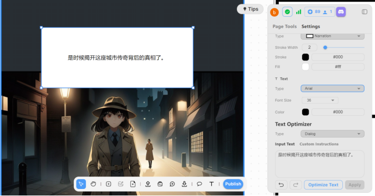Image resolution: width=375 pixels, height=196 pixels.
Task: Click the greyed image edit pencil icon
Action: (121, 184)
